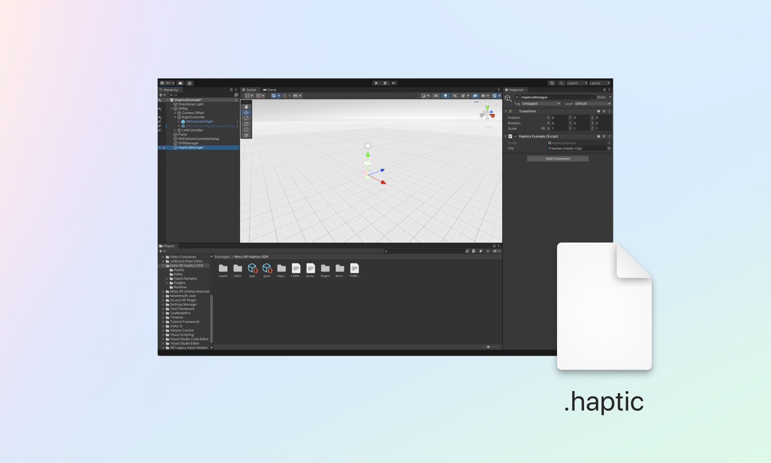Open prefab XRControllerRight arrow
Viewport: 771px width, 463px height.
[x=237, y=122]
